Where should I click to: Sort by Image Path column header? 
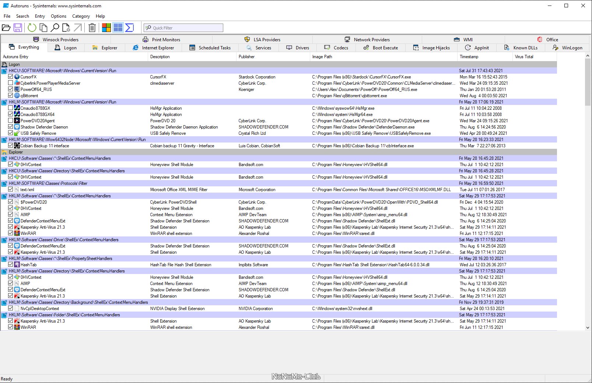[383, 57]
